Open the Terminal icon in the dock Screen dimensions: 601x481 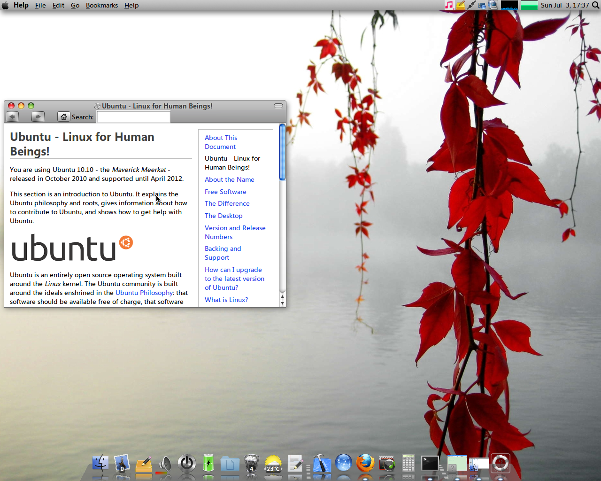click(430, 464)
